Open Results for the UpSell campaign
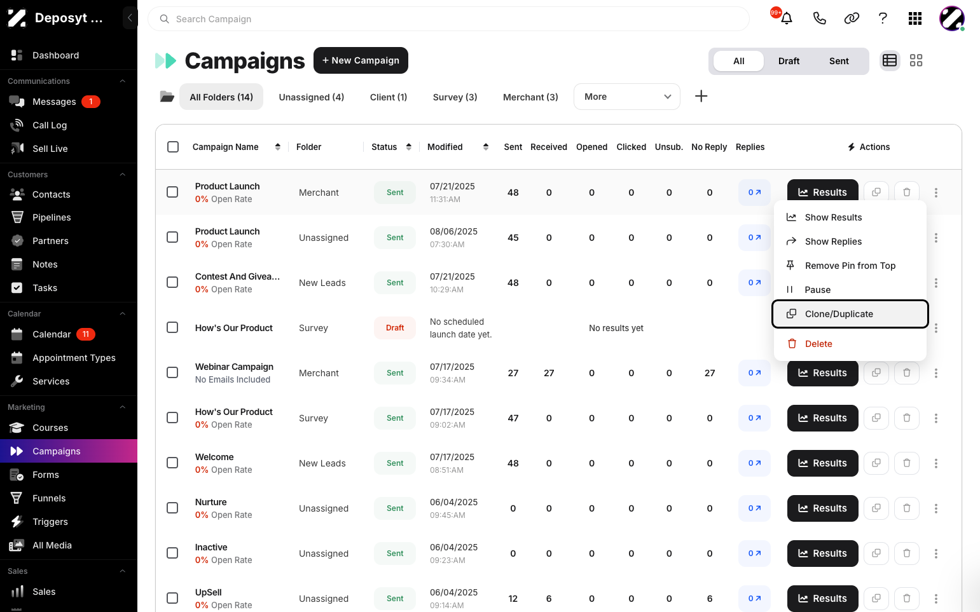 pyautogui.click(x=822, y=599)
